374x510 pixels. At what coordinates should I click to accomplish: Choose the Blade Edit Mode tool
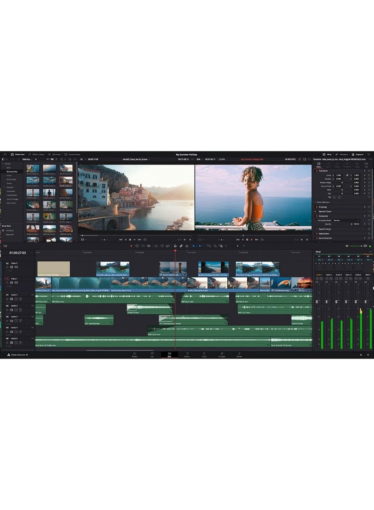(149, 246)
